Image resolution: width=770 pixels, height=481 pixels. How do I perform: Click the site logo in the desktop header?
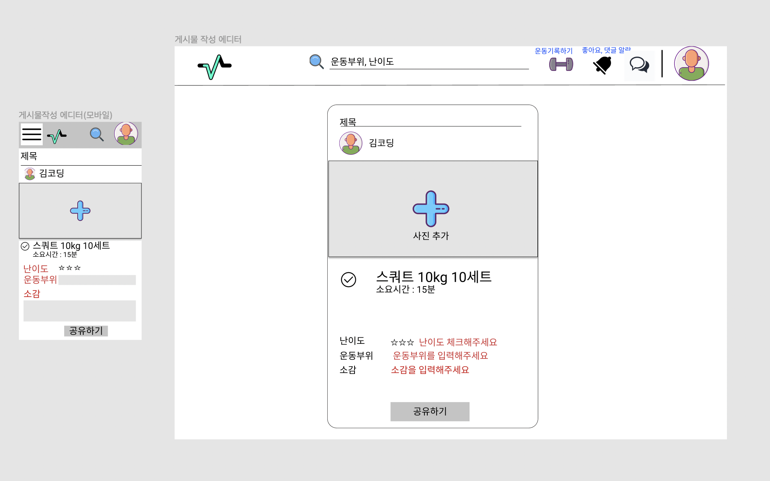(x=213, y=65)
